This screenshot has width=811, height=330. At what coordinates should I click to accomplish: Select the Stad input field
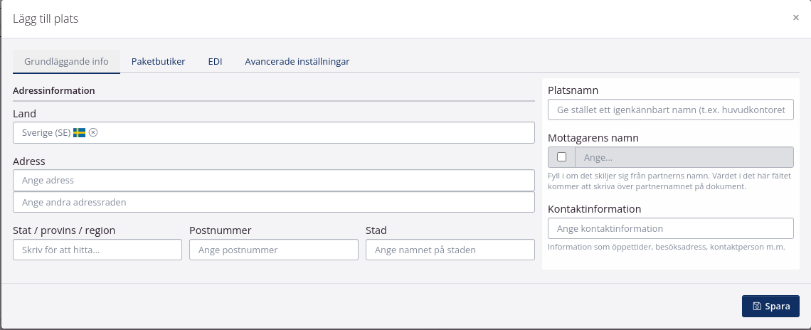pos(450,250)
